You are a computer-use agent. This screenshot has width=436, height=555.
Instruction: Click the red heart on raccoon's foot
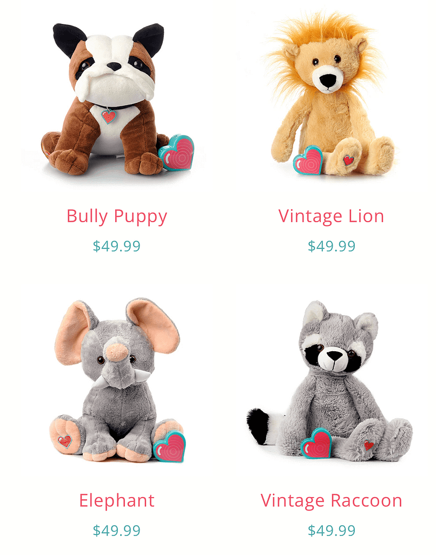368,446
